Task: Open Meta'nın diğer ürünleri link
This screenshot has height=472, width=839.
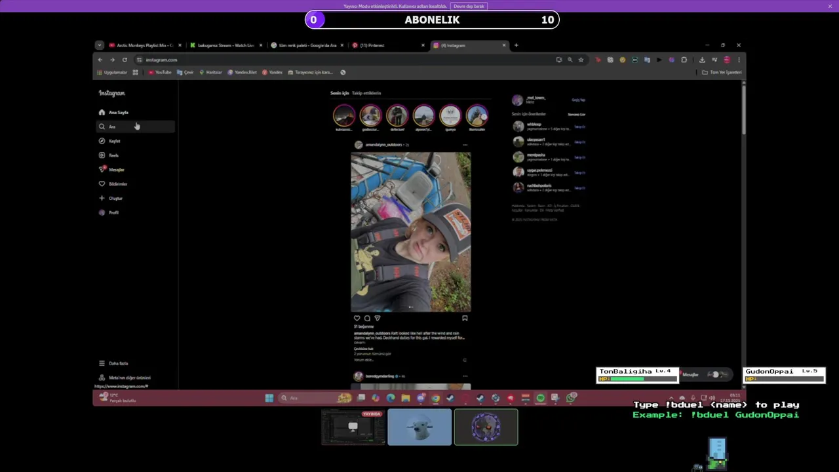Action: coord(125,378)
